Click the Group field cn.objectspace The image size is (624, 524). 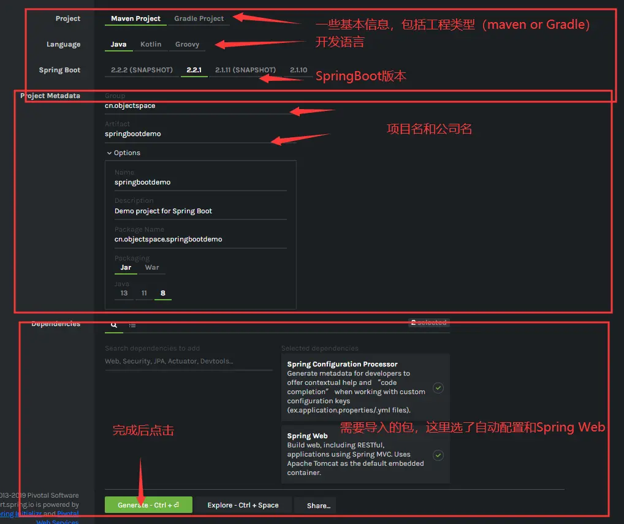pyautogui.click(x=200, y=106)
